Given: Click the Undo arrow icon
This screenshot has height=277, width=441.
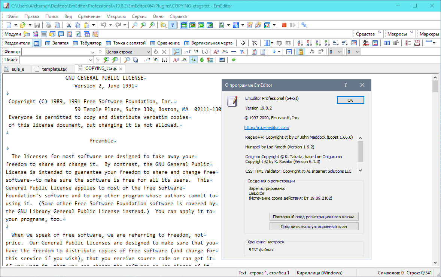Looking at the screenshot, I should coord(103,25).
